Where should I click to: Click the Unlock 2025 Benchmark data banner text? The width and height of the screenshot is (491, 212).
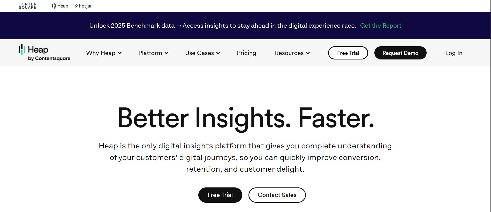[132, 26]
